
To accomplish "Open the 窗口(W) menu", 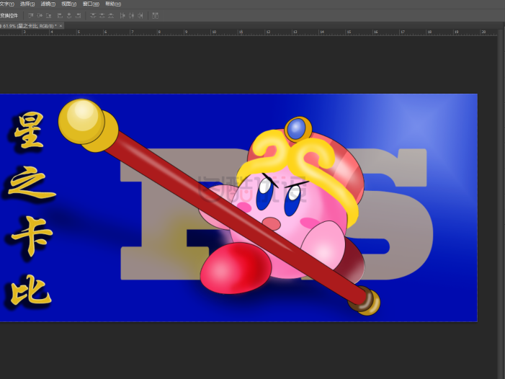I will [x=91, y=4].
